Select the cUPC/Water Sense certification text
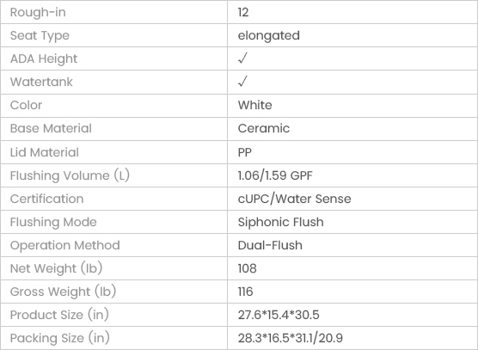The height and width of the screenshot is (350, 478). [294, 199]
